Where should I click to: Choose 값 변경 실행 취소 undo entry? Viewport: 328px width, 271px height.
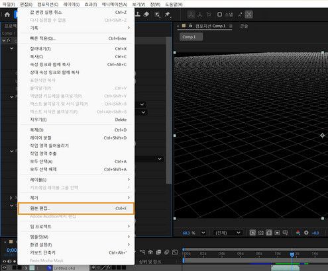coord(76,13)
